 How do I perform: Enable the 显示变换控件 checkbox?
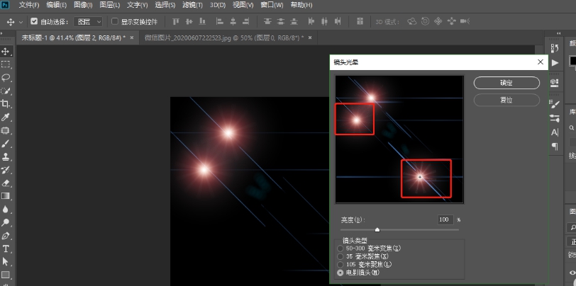115,21
